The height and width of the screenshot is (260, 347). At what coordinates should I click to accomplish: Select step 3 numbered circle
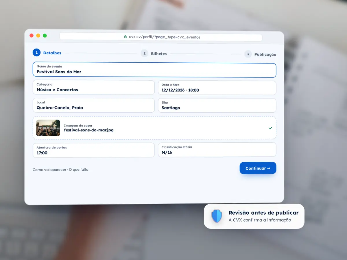click(x=248, y=54)
